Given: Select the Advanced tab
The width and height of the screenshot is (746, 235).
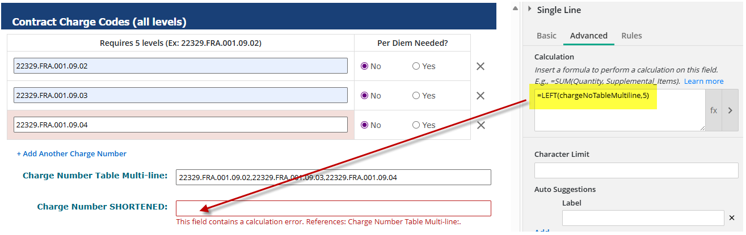Looking at the screenshot, I should coord(589,36).
